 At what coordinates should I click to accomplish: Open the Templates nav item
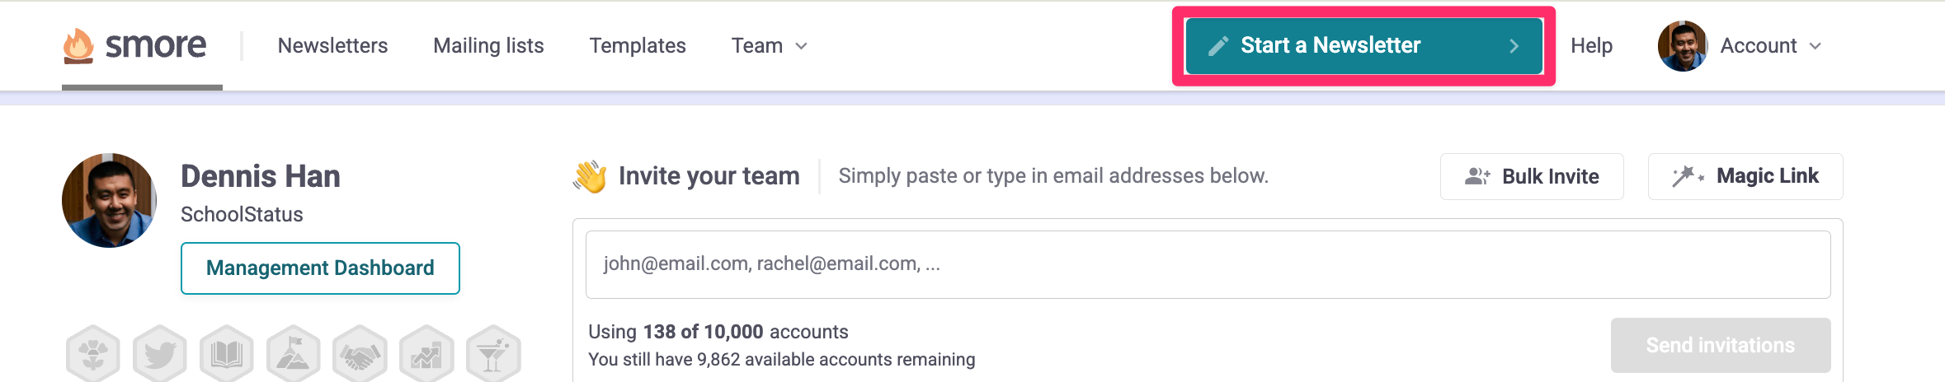point(638,46)
